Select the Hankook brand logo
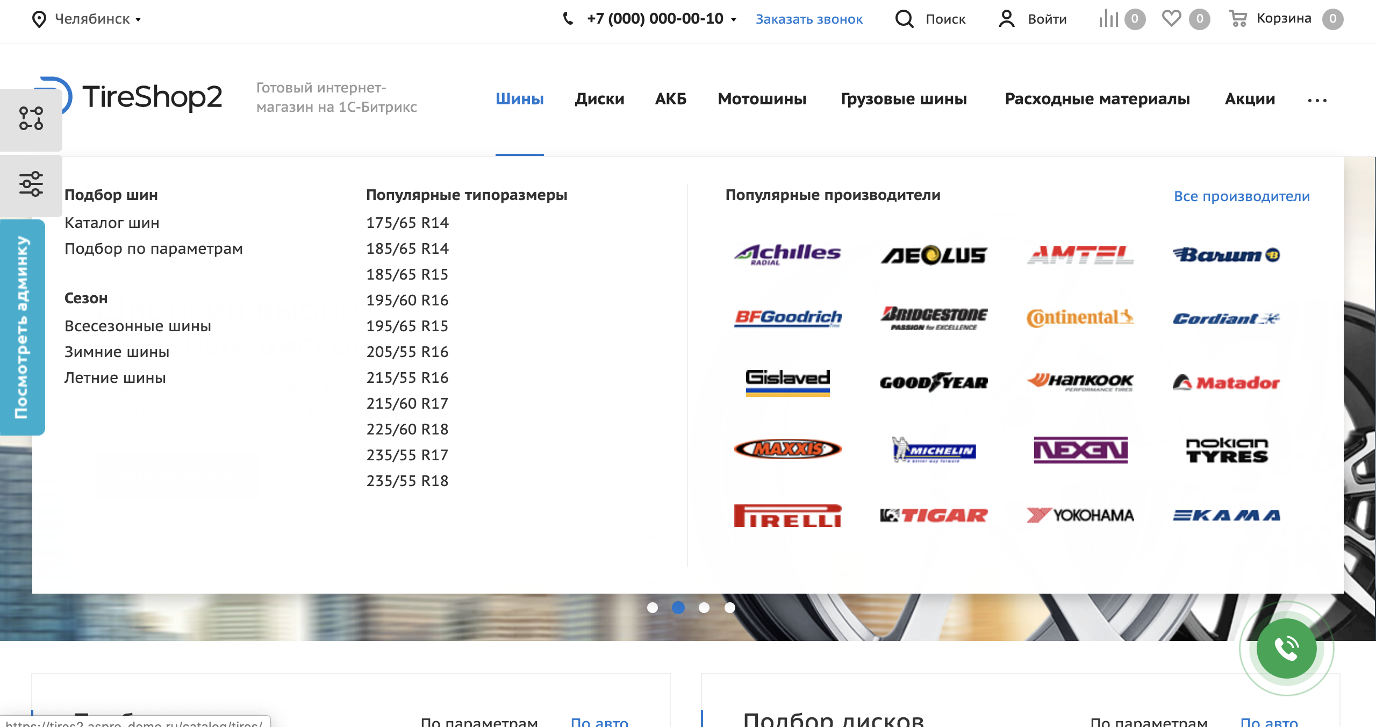This screenshot has width=1376, height=727. tap(1080, 382)
